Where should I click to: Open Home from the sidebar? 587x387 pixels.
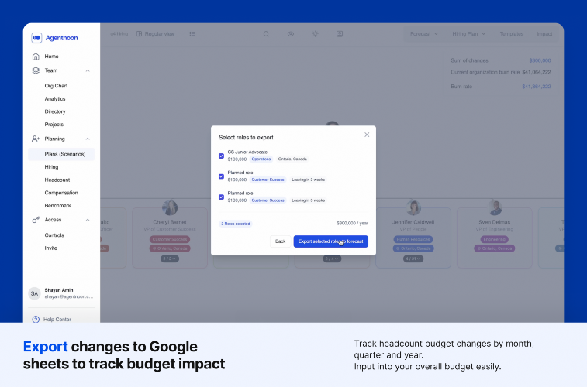[x=51, y=57]
